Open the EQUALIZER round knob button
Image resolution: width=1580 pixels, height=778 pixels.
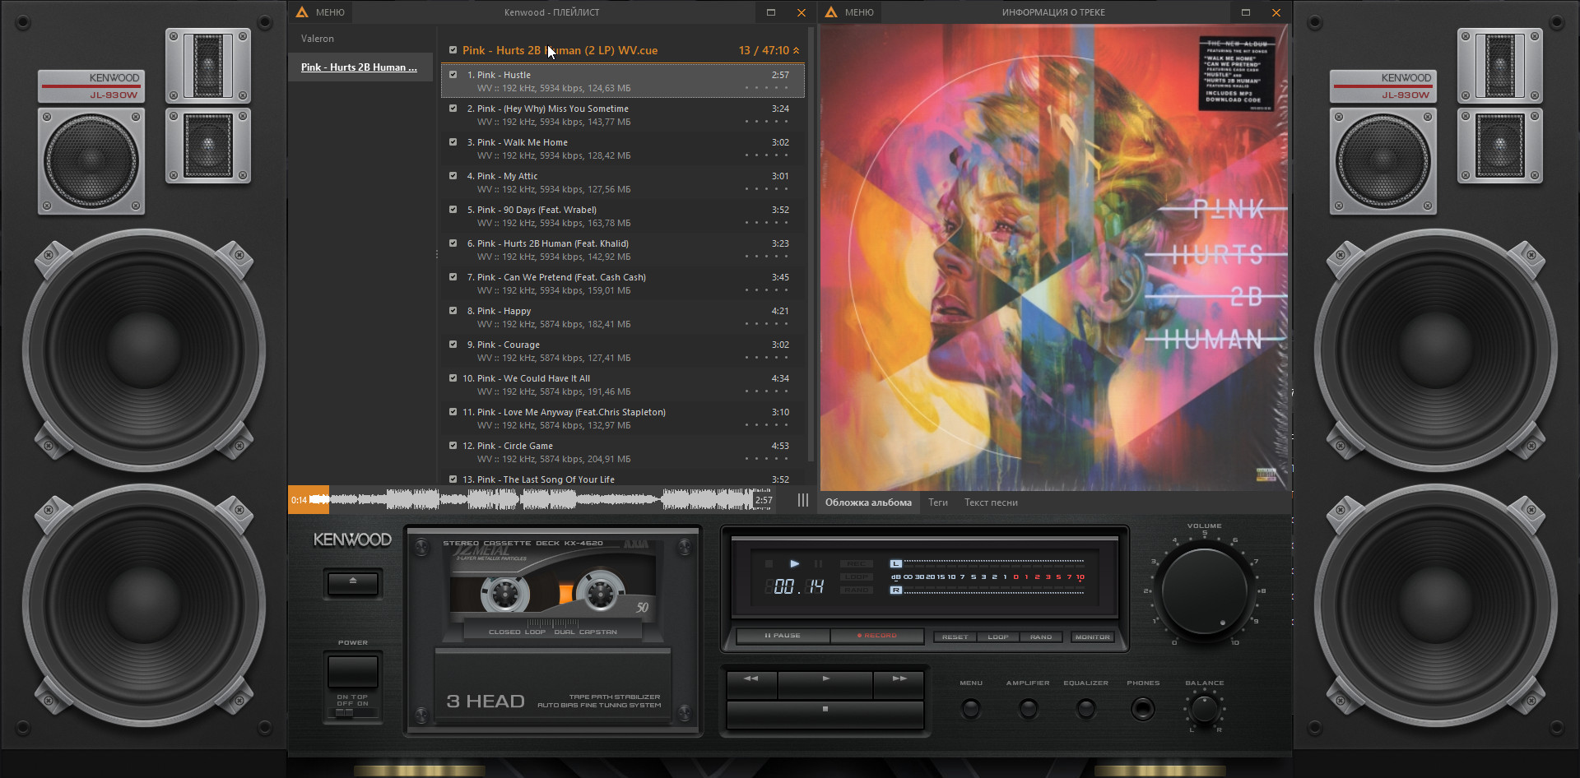(1086, 708)
